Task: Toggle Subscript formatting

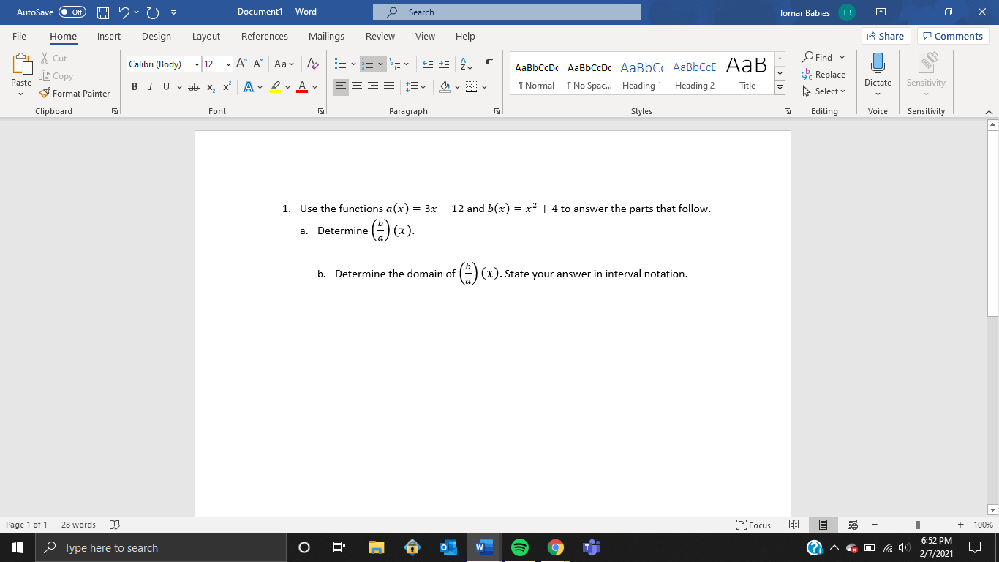Action: (211, 88)
